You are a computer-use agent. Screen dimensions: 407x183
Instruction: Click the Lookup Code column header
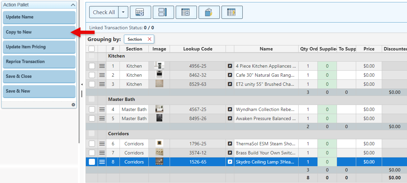(x=198, y=49)
